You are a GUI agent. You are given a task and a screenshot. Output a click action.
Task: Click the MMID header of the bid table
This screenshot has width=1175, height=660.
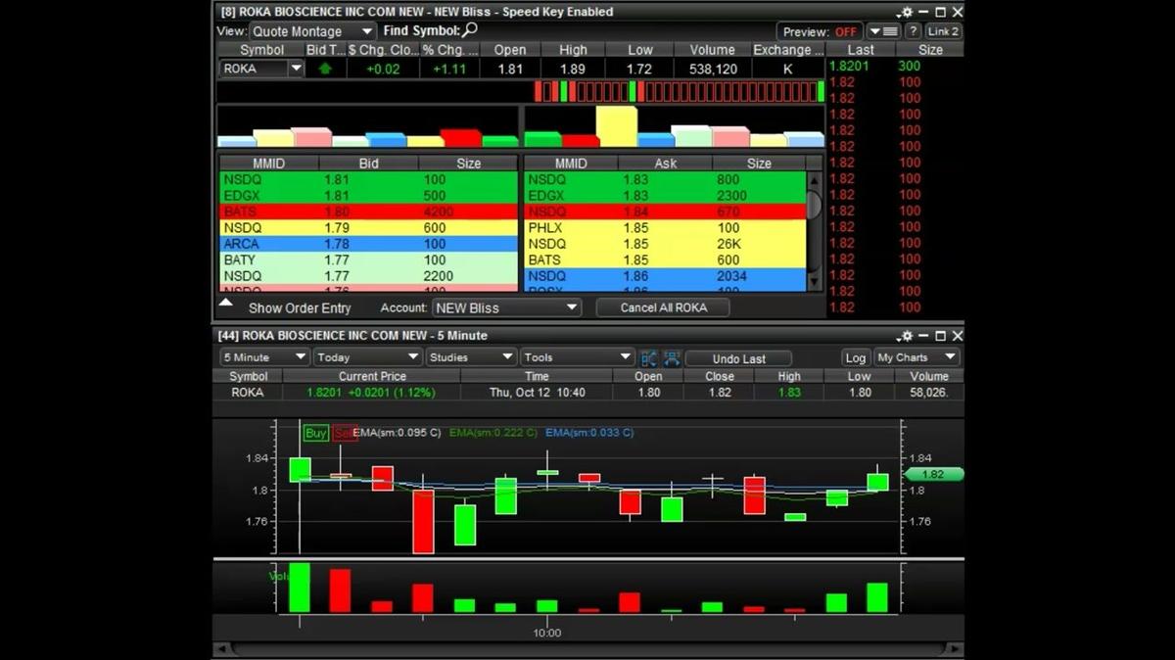268,164
